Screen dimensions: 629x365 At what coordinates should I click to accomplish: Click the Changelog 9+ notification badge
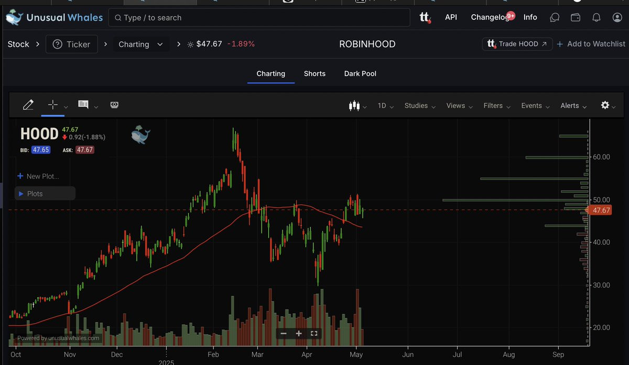[x=511, y=16]
